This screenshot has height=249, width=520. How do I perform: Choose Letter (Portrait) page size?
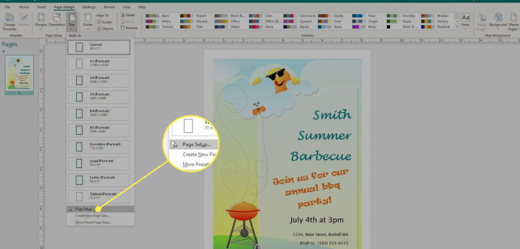point(99,180)
